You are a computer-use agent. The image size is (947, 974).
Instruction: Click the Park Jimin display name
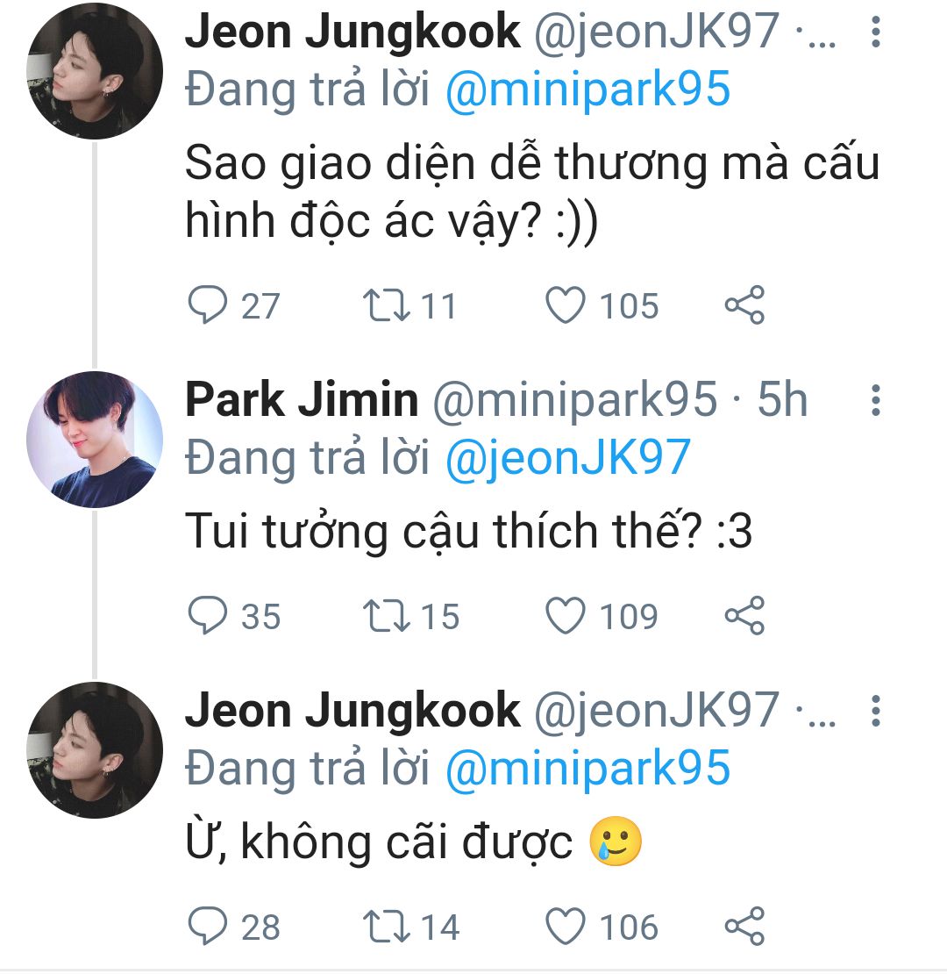point(302,400)
